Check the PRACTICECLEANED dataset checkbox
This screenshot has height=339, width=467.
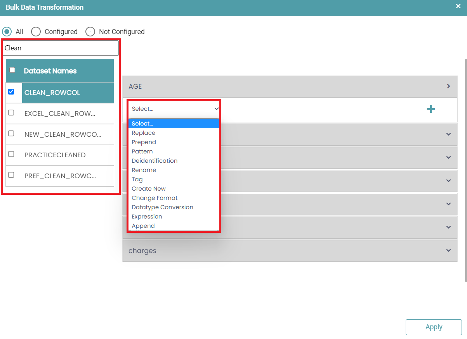pos(11,154)
